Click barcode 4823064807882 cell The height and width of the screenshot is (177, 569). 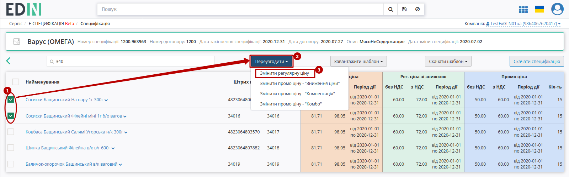point(244,148)
